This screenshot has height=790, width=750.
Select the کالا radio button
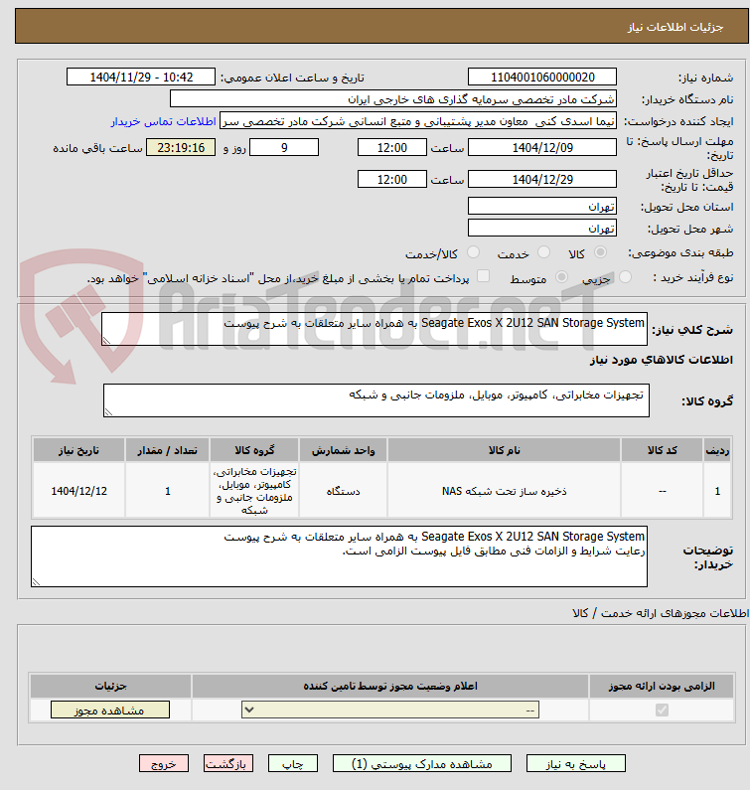[600, 252]
